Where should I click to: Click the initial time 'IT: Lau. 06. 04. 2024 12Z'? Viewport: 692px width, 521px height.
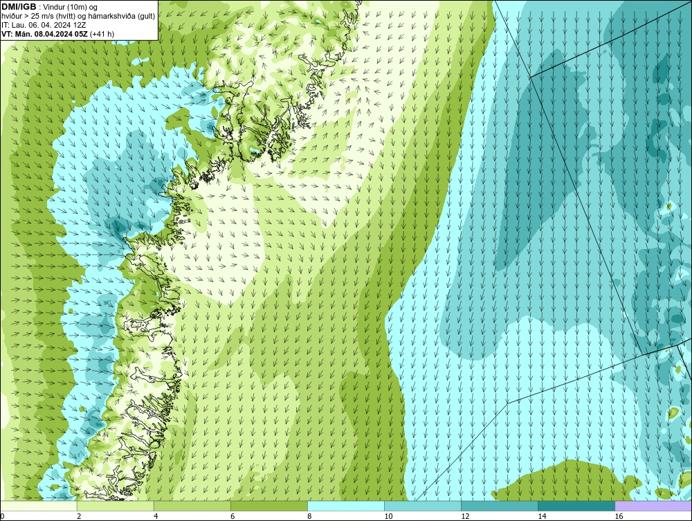44,25
